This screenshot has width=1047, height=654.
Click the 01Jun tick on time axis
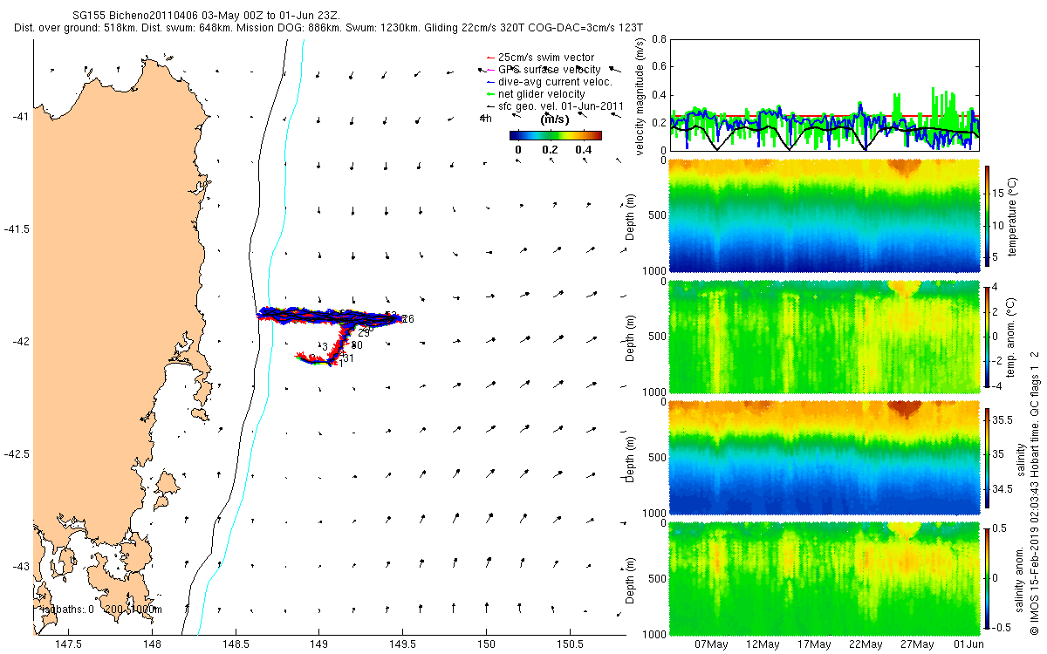[x=968, y=644]
